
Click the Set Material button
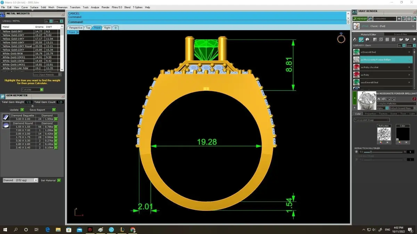click(x=50, y=180)
